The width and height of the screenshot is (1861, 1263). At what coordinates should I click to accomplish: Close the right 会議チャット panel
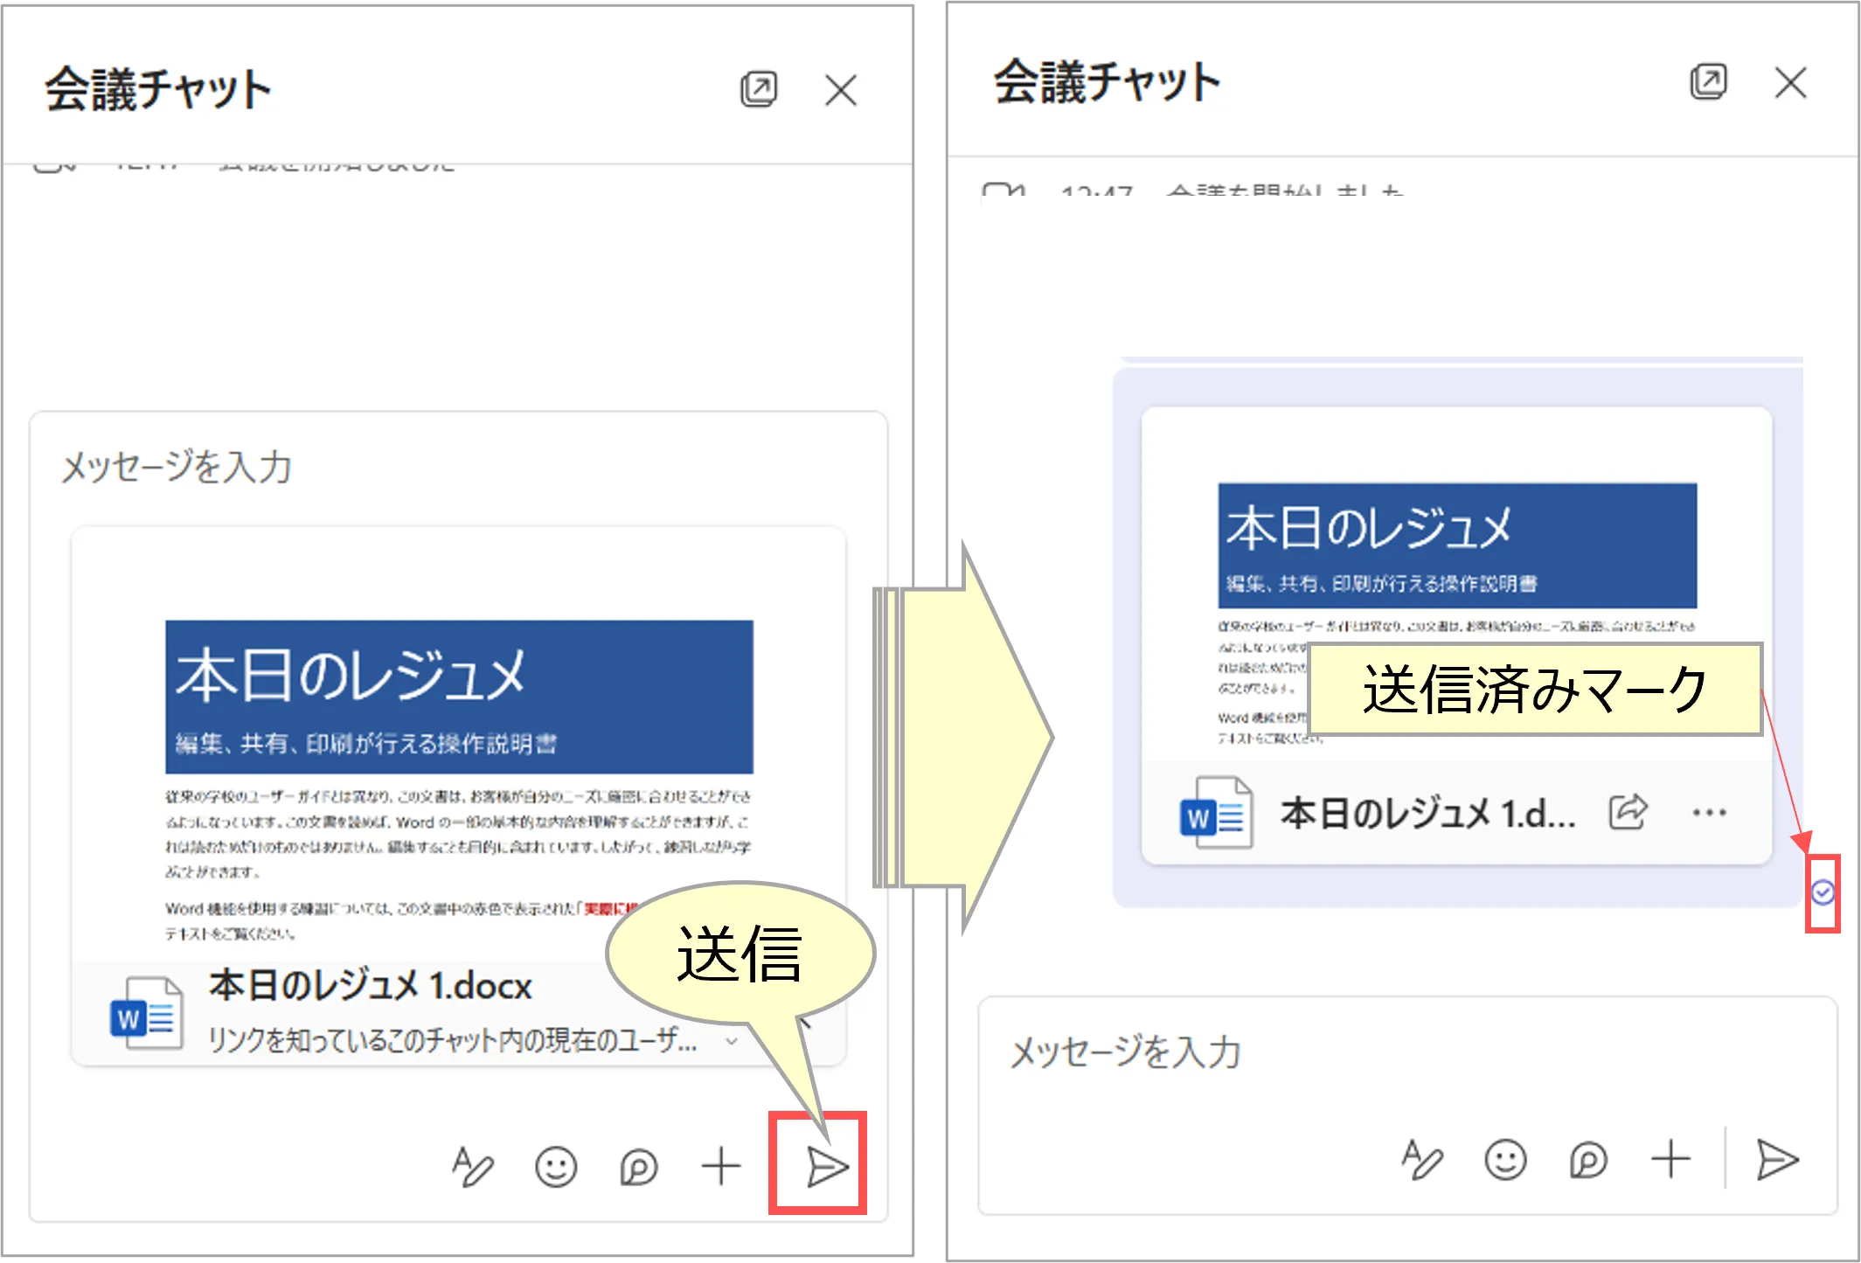pos(1790,83)
